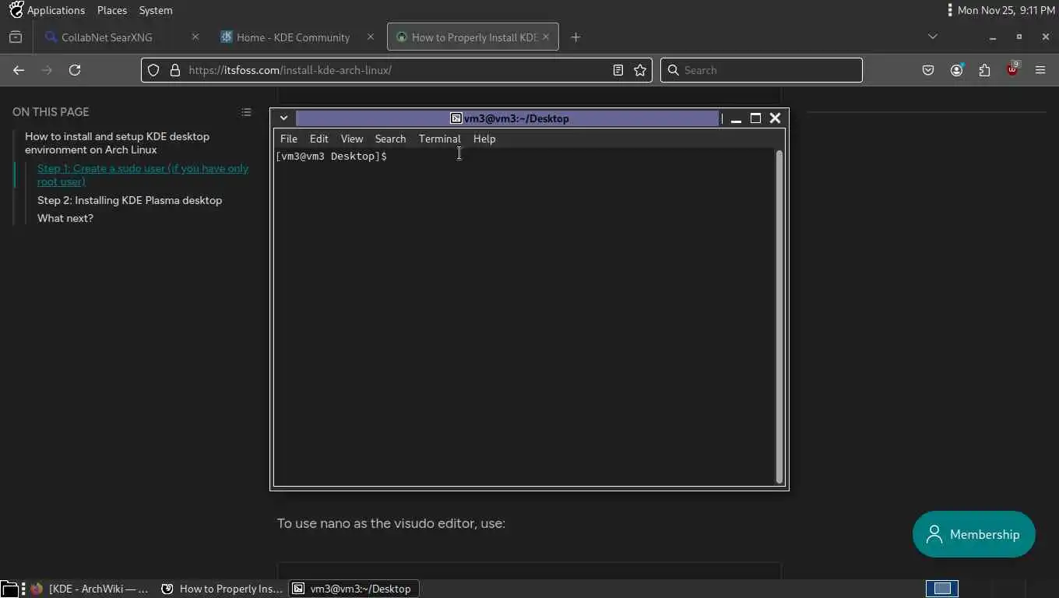Toggle reader view icon in address bar
Screen dimensions: 1059x598
tap(618, 70)
